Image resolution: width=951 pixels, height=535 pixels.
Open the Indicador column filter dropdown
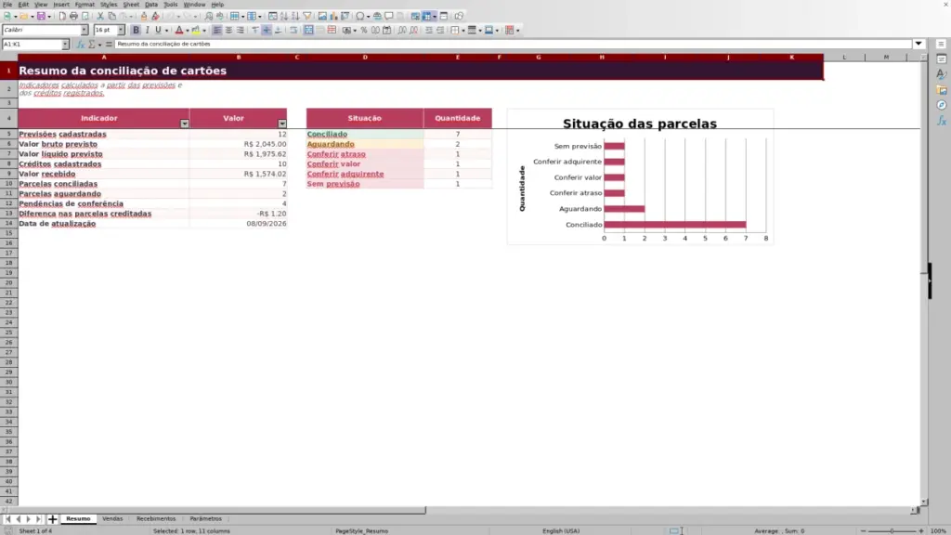tap(185, 124)
